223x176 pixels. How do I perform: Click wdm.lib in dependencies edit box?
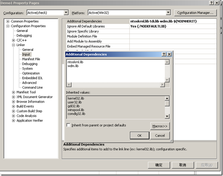coord(73,66)
